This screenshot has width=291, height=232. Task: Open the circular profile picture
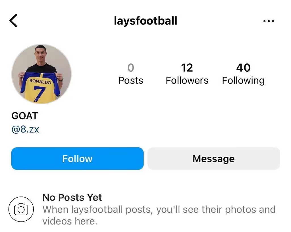(x=41, y=74)
